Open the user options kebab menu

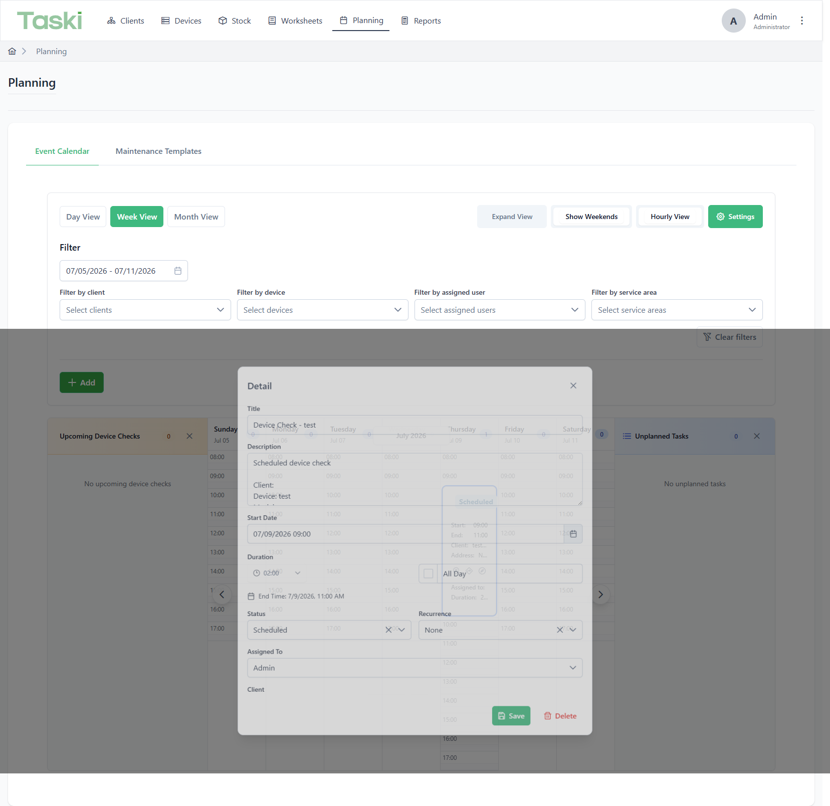point(802,21)
